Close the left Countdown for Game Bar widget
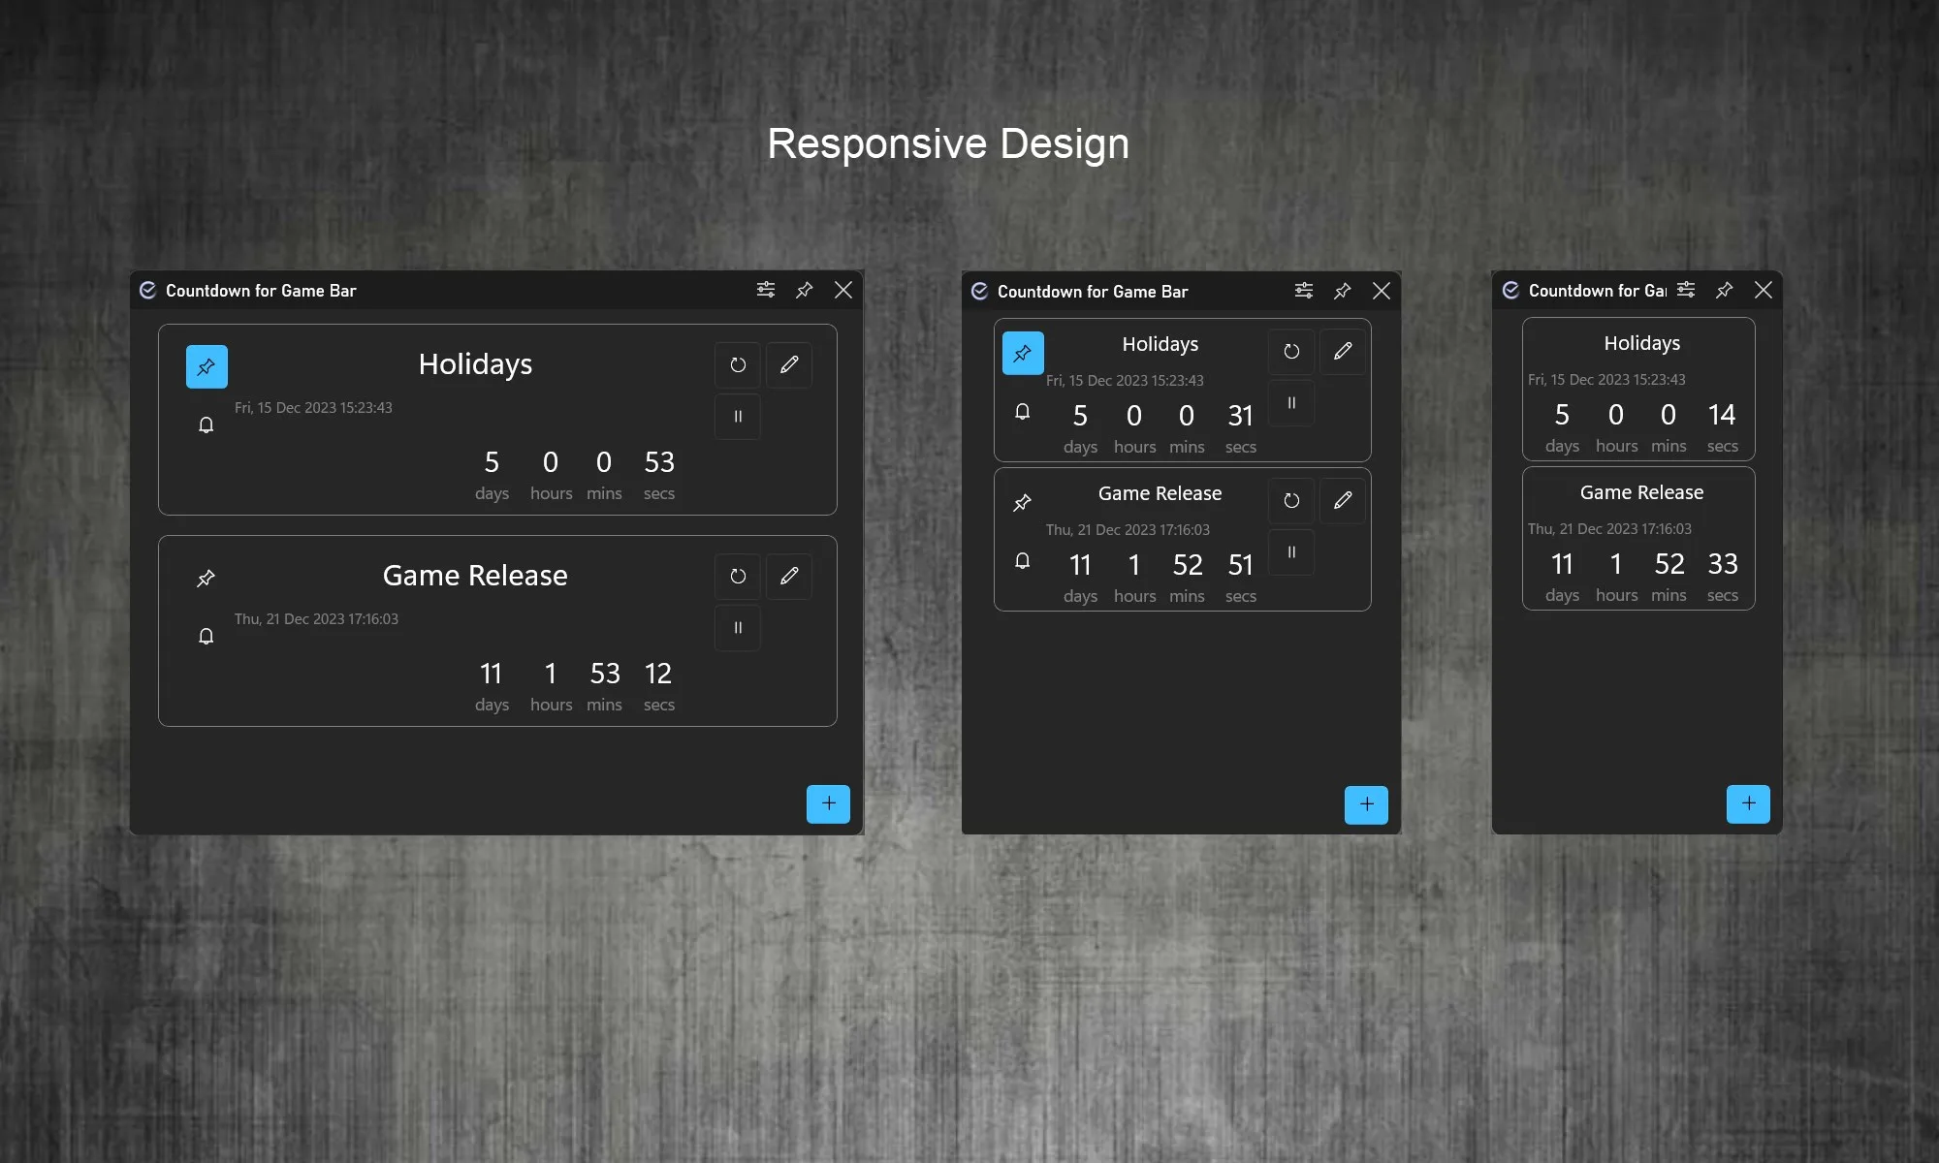The height and width of the screenshot is (1163, 1939). click(843, 290)
